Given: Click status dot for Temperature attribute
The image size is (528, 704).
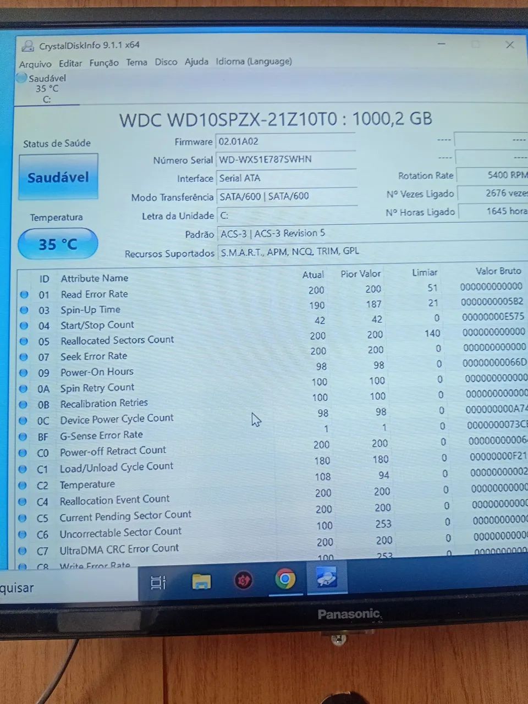Looking at the screenshot, I should [23, 486].
